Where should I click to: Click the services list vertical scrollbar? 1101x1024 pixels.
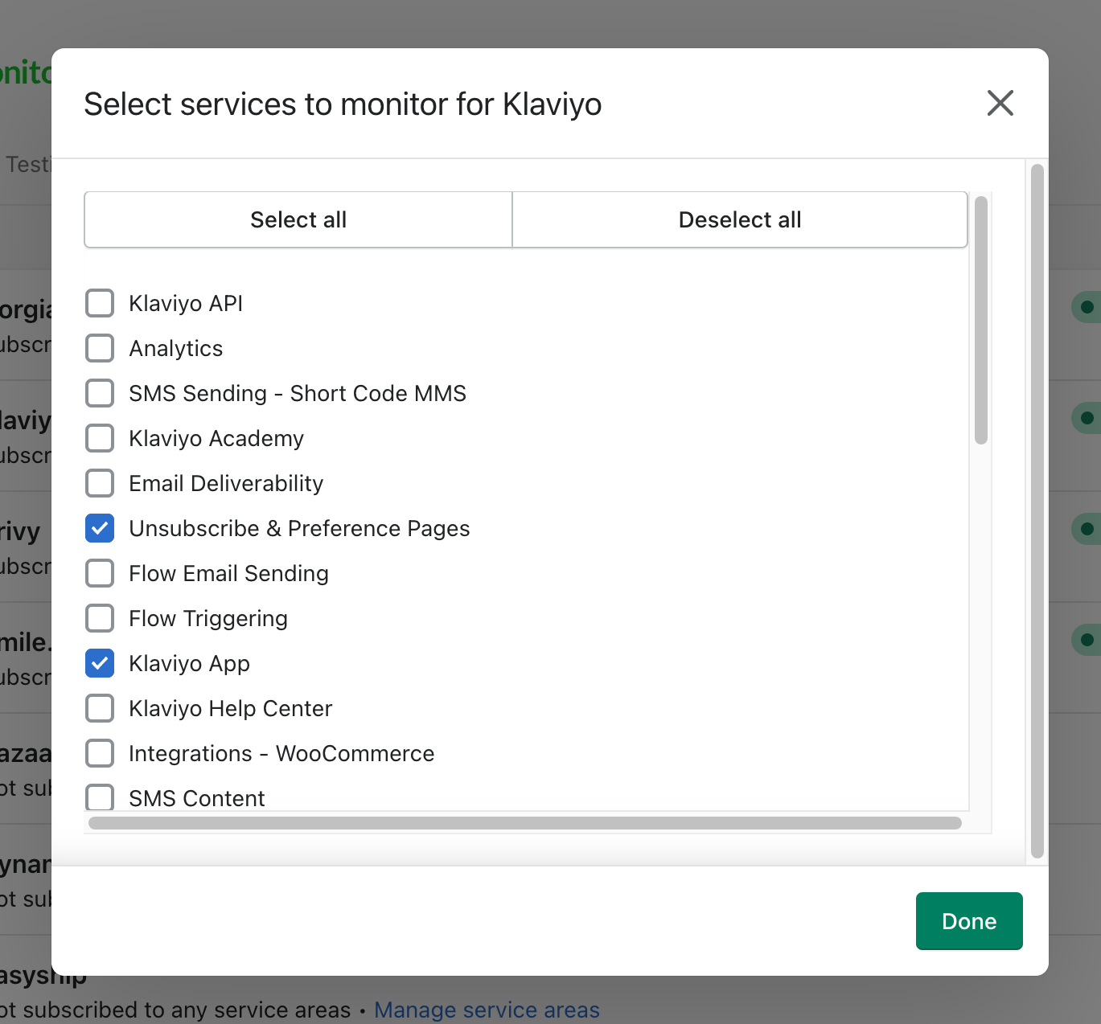click(980, 320)
